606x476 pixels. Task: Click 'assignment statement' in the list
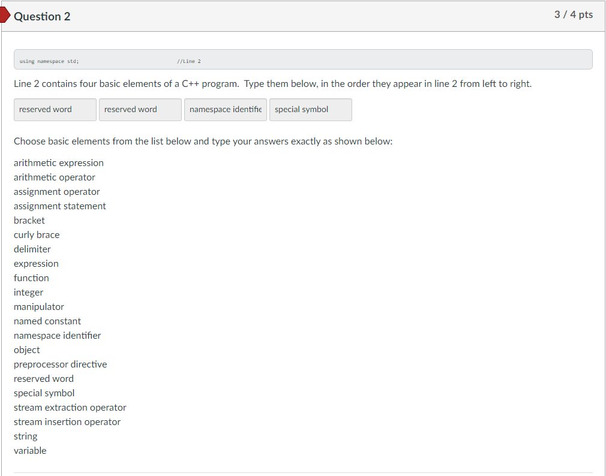pos(60,206)
